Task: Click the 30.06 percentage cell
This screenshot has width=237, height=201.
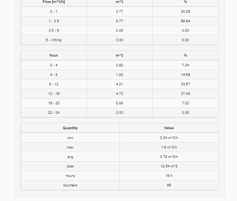Action: tap(185, 12)
